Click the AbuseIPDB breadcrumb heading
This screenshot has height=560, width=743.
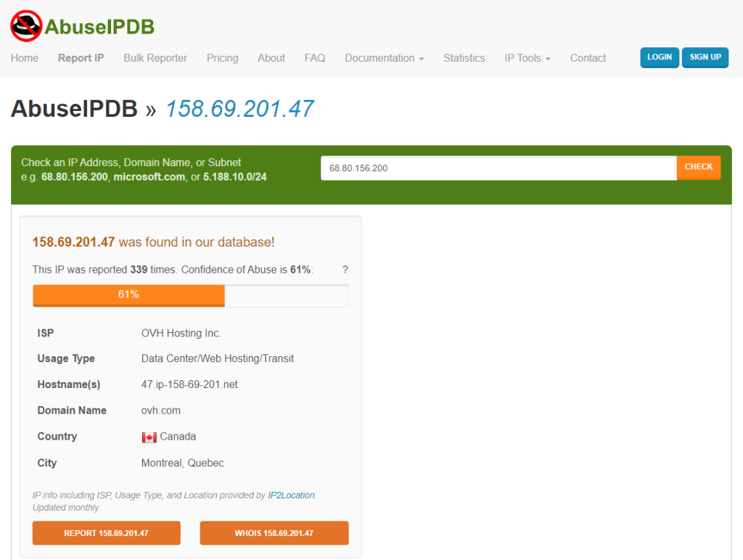point(75,109)
